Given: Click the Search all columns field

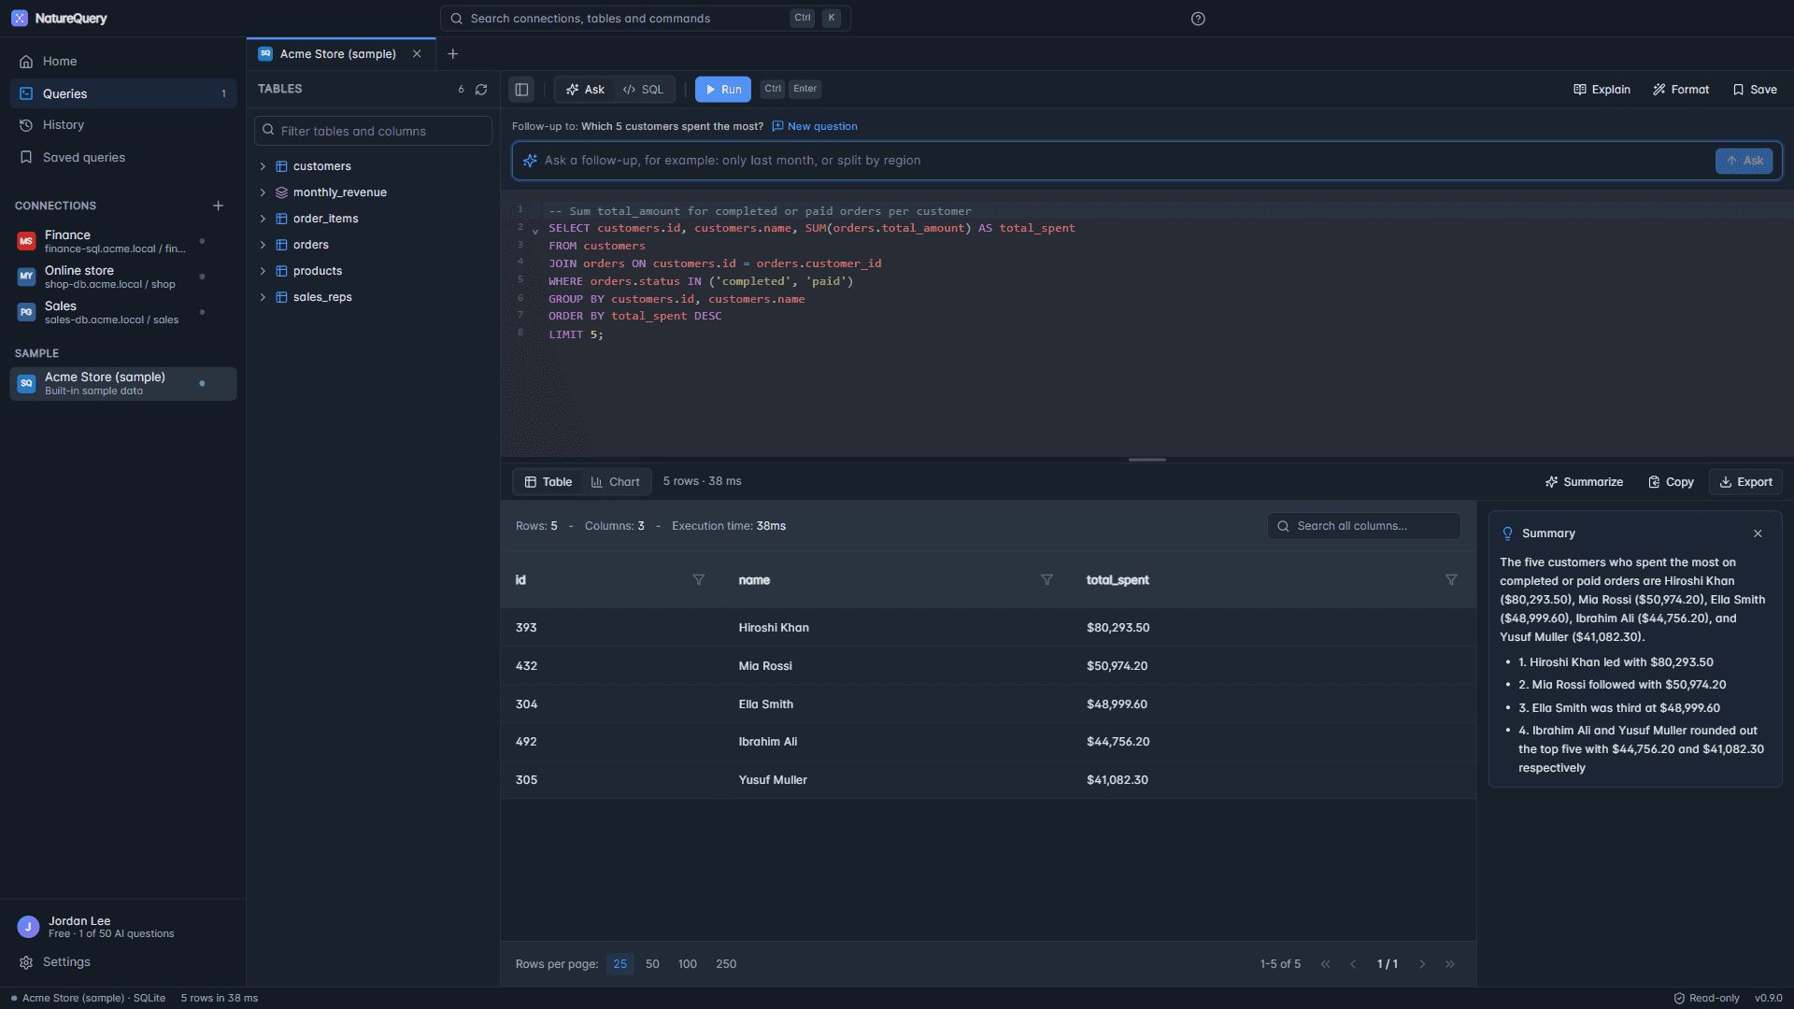Looking at the screenshot, I should tap(1363, 526).
